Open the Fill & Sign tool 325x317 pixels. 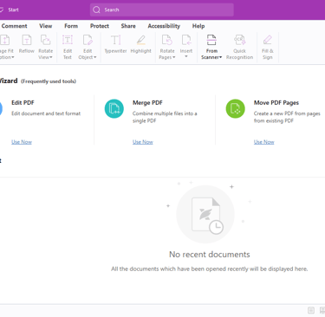pos(268,47)
